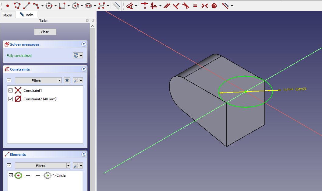
Task: Select the Create Line tool
Action: point(27,5)
